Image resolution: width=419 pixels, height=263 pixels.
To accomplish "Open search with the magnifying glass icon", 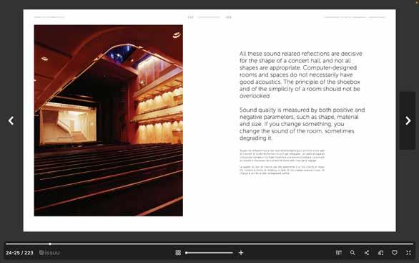I will [353, 252].
